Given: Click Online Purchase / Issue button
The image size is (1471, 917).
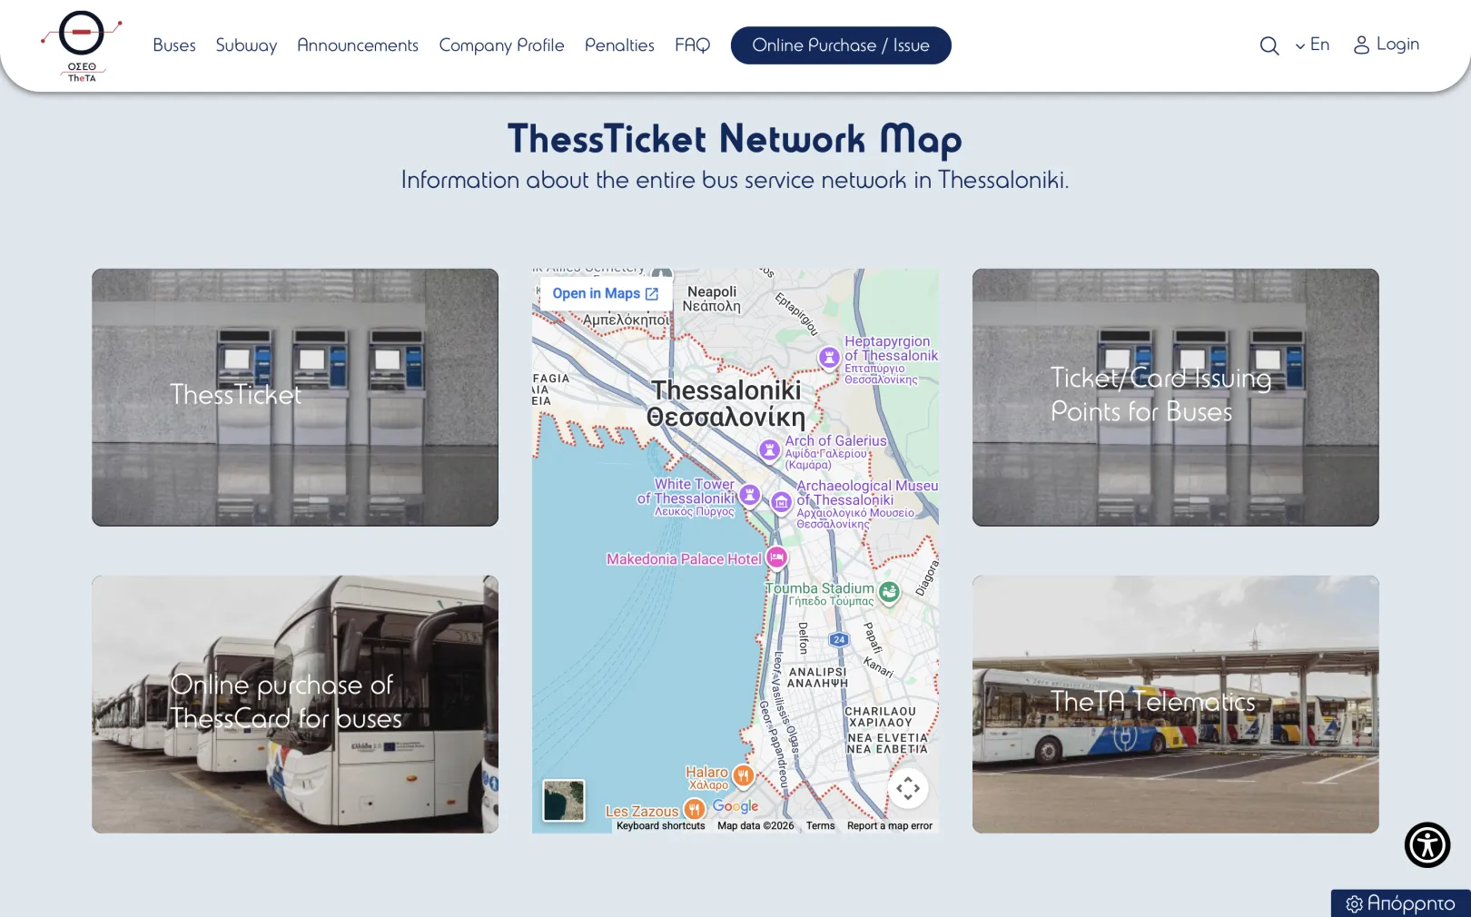Looking at the screenshot, I should point(841,45).
